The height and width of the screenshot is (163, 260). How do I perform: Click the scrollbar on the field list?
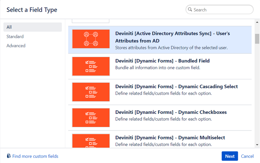pyautogui.click(x=257, y=38)
